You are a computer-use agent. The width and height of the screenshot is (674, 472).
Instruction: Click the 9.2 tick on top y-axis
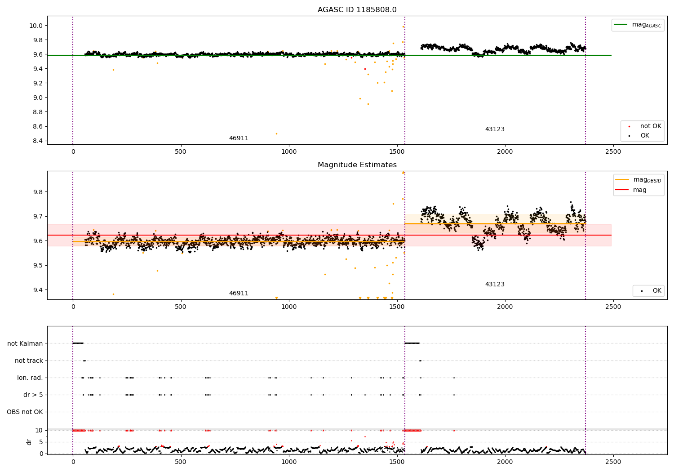(37, 83)
